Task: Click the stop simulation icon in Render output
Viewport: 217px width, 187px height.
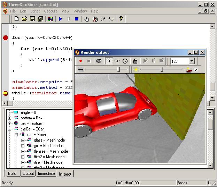Action: [162, 61]
